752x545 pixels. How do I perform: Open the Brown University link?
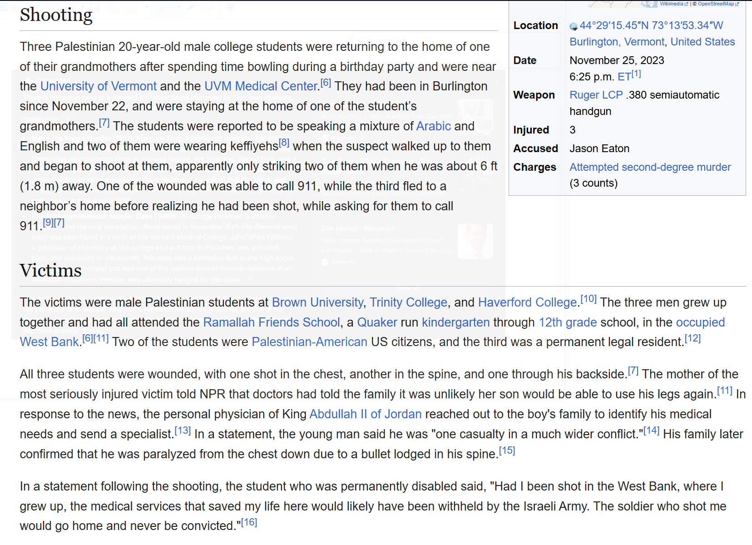point(317,302)
